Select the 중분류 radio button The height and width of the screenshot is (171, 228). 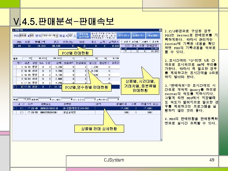pyautogui.click(x=150, y=42)
